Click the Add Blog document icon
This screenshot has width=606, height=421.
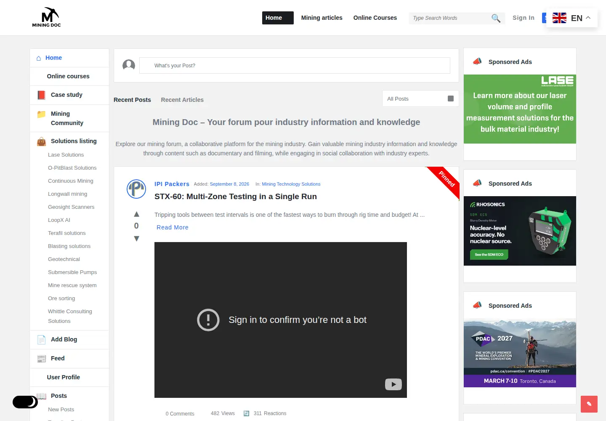[41, 340]
